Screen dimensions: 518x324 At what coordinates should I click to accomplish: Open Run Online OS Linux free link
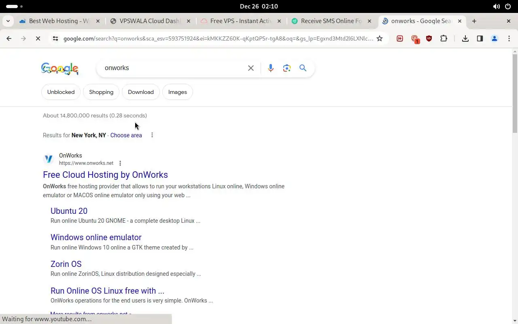click(x=107, y=291)
